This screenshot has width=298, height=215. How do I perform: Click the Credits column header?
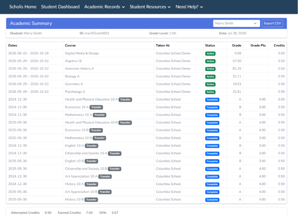tap(279, 45)
